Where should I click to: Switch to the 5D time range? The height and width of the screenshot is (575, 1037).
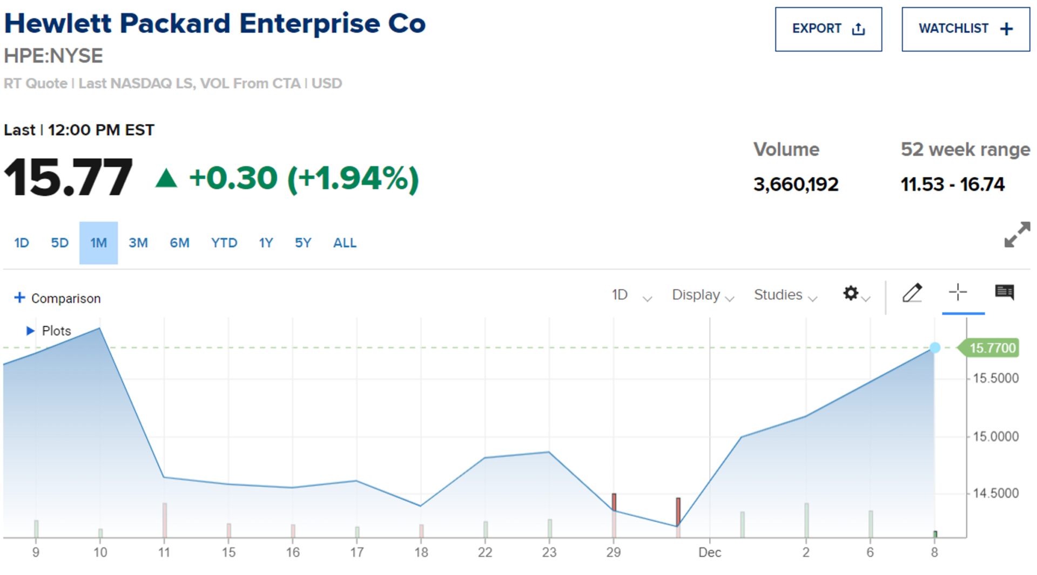[x=59, y=243]
